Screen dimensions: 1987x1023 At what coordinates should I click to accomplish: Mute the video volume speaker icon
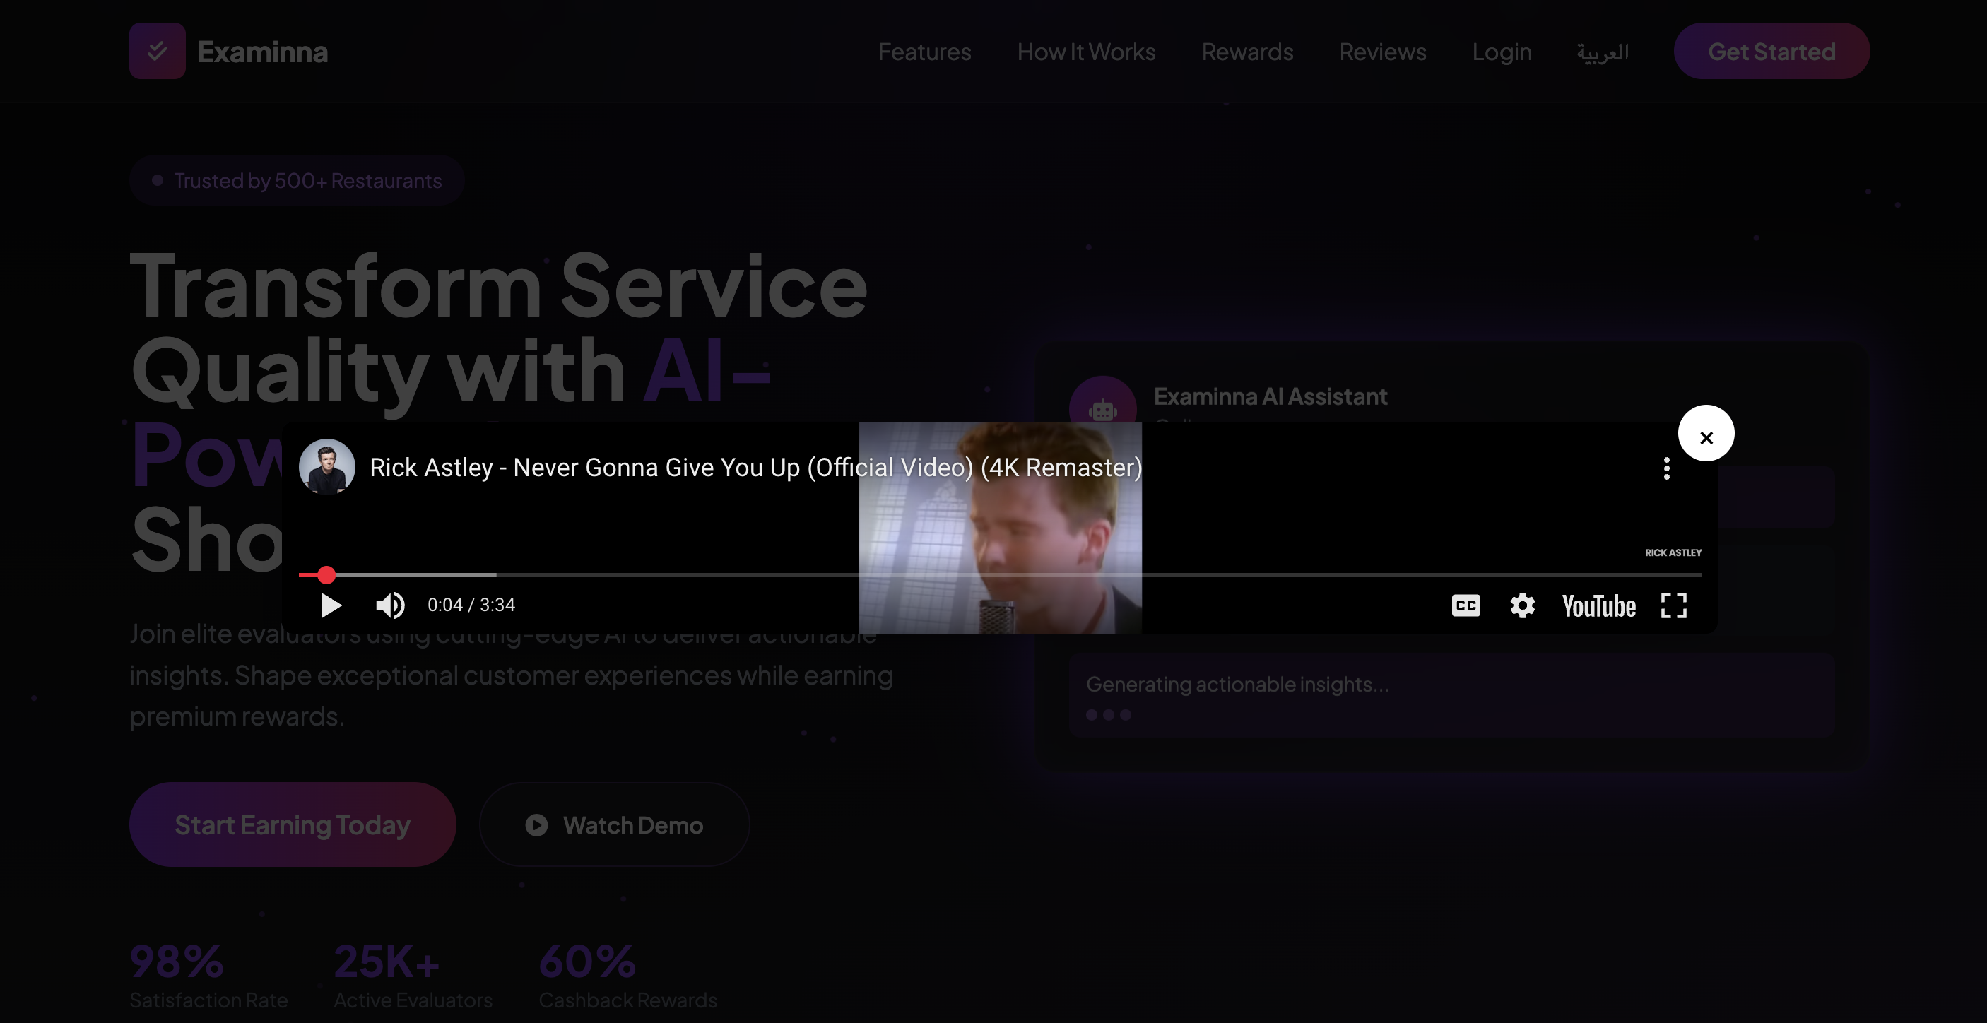click(x=389, y=605)
